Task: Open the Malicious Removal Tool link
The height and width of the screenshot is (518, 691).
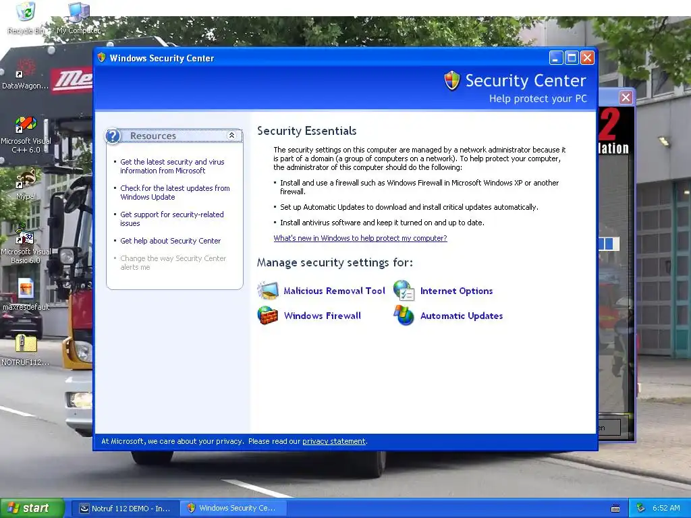Action: click(x=335, y=291)
